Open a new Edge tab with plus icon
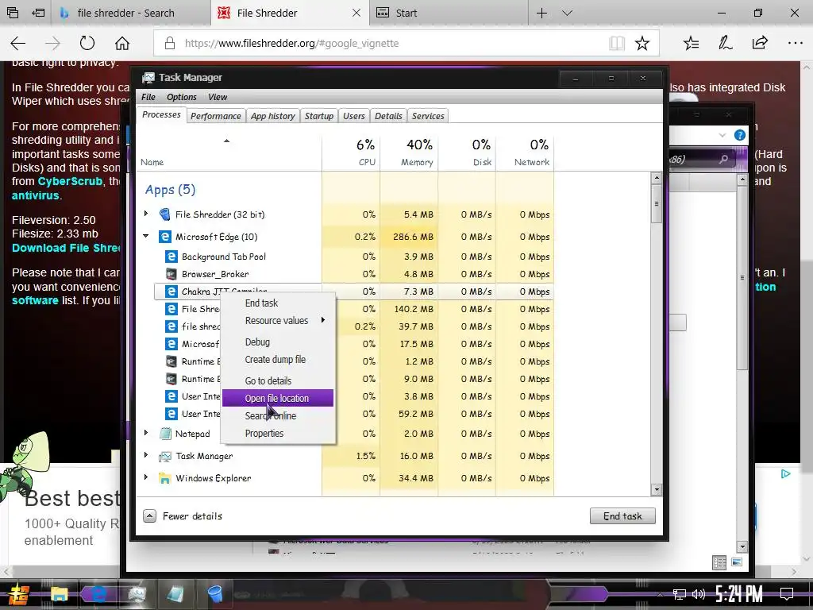 pos(541,13)
